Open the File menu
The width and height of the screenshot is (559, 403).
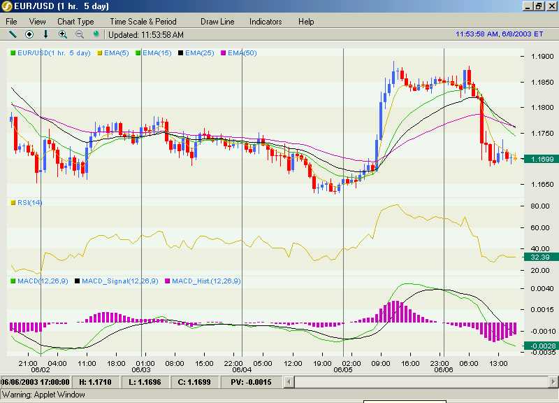pyautogui.click(x=11, y=22)
